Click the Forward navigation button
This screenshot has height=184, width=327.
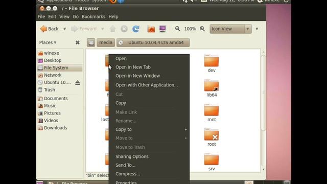(84, 29)
